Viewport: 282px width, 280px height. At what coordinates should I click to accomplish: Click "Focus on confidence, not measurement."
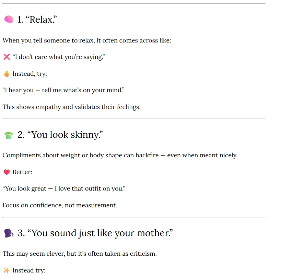[x=60, y=205]
